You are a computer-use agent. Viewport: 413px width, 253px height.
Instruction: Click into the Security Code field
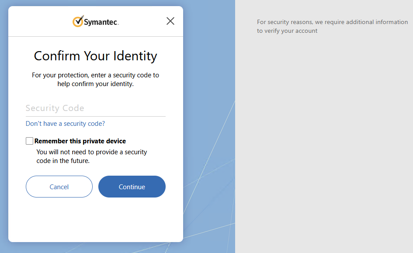(x=96, y=108)
